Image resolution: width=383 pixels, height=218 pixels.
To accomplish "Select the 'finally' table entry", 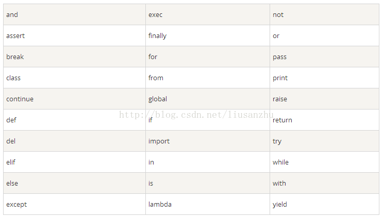I will tap(157, 36).
